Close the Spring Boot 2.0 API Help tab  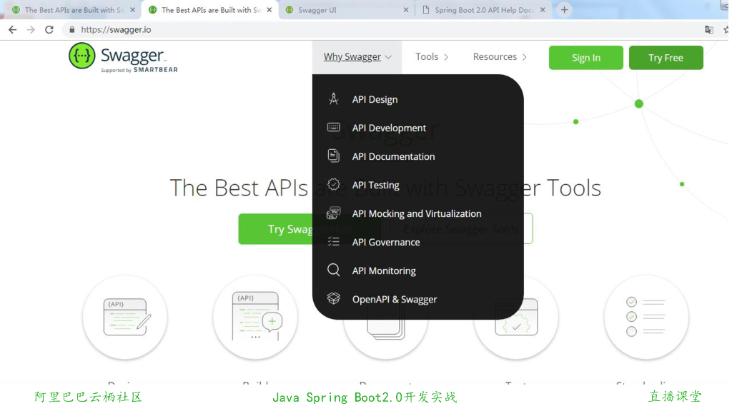(x=543, y=10)
